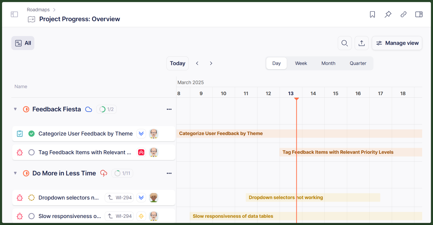Open assignee avatar on Tag Feedback Items row

(x=154, y=152)
